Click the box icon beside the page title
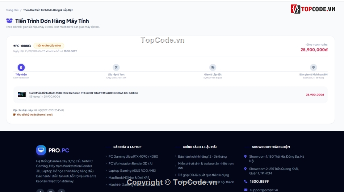This screenshot has height=192, width=344. [9, 21]
